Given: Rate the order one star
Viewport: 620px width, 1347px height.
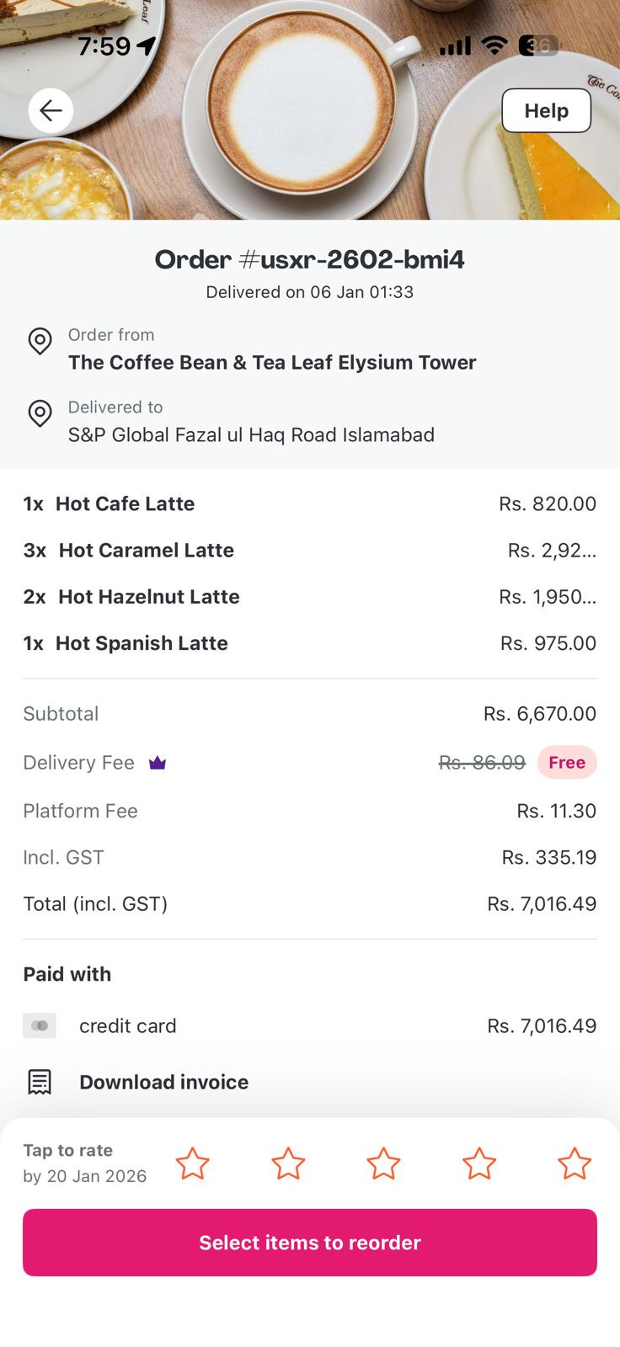Looking at the screenshot, I should [x=192, y=1163].
